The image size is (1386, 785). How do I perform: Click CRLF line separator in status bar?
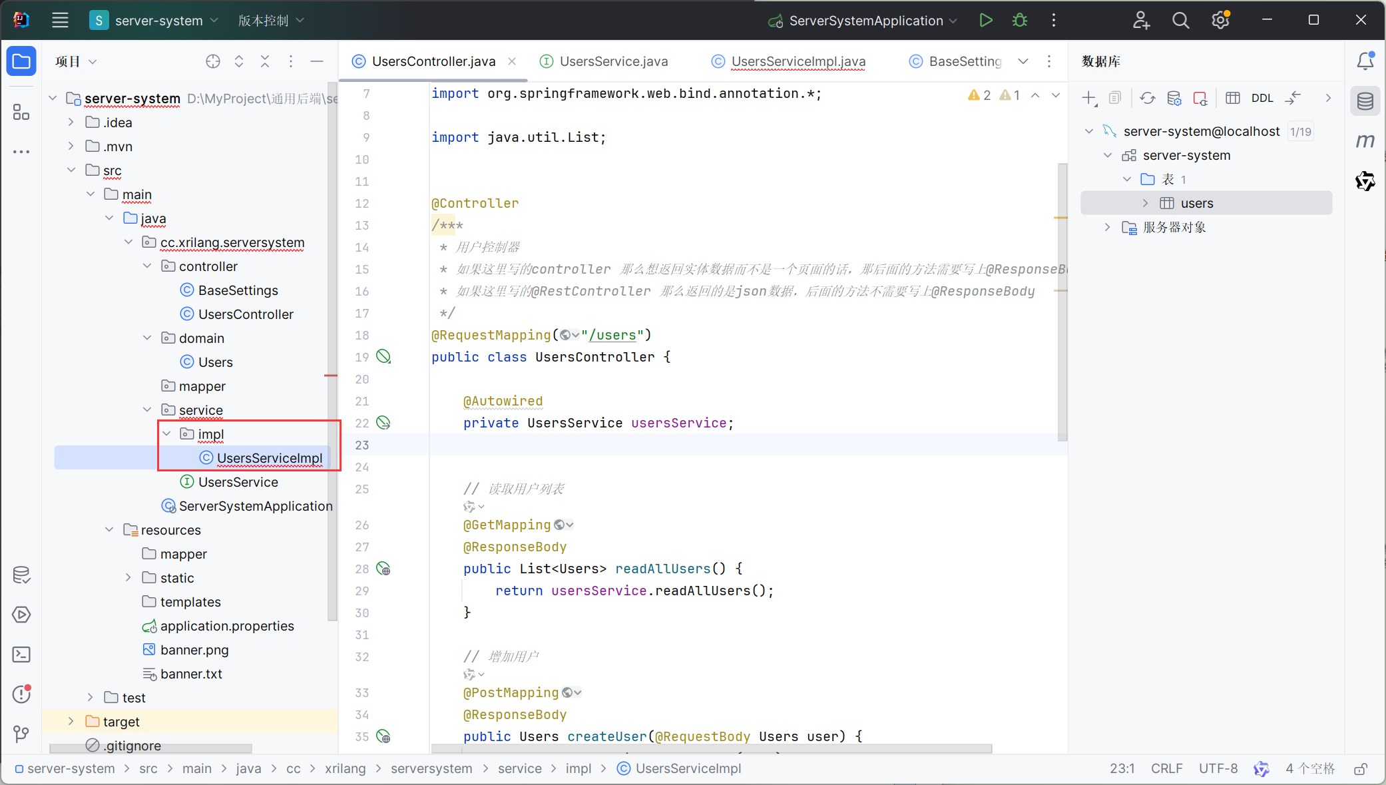[1167, 769]
